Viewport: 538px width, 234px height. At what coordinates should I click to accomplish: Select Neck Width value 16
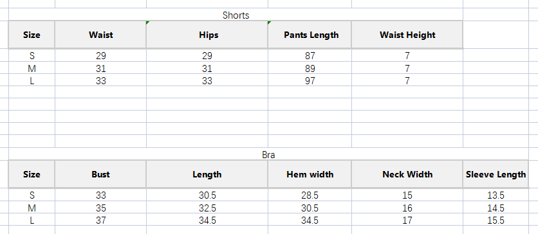pos(407,208)
